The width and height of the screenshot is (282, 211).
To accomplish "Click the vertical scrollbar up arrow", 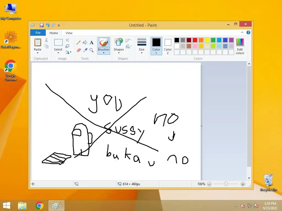I will pos(249,64).
